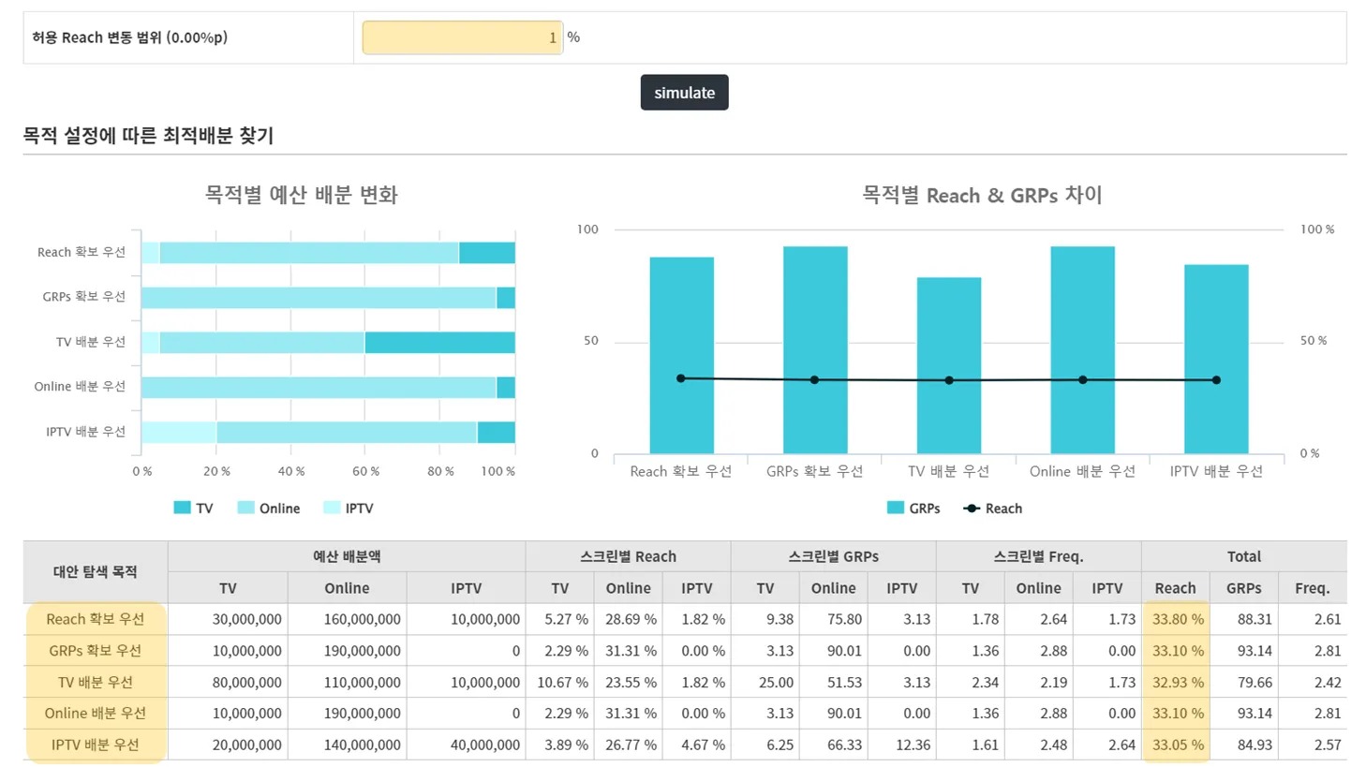Toggle Reach line series in the chart legend
The height and width of the screenshot is (767, 1366).
pyautogui.click(x=993, y=509)
